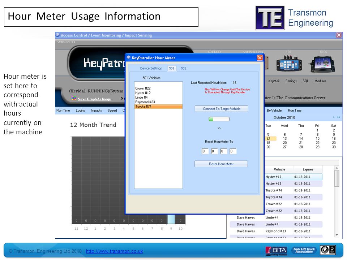Select October 15 in the calendar
The image size is (347, 260).
pyautogui.click(x=317, y=139)
